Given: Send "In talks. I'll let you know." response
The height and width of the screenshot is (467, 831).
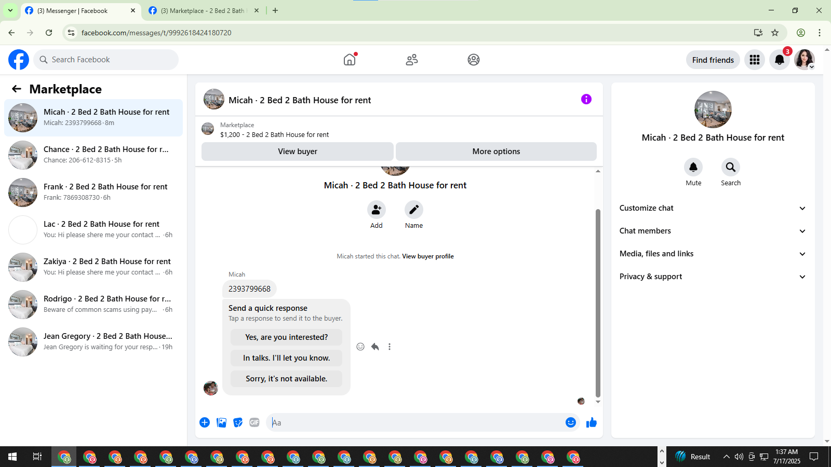Looking at the screenshot, I should click(287, 358).
